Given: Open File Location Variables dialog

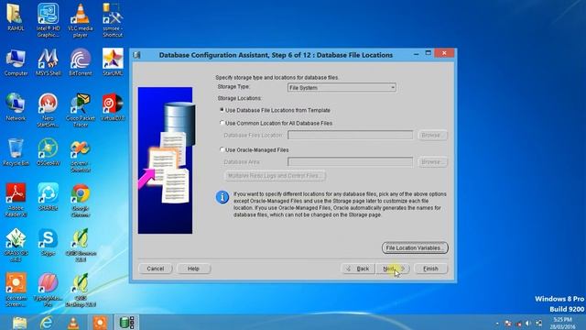Looking at the screenshot, I should pos(415,247).
